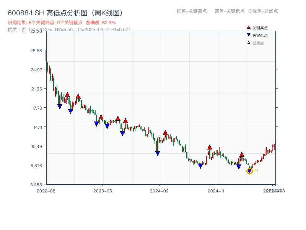This screenshot has width=306, height=230.
Task: Click the first blue key low marker
Action: pos(60,107)
